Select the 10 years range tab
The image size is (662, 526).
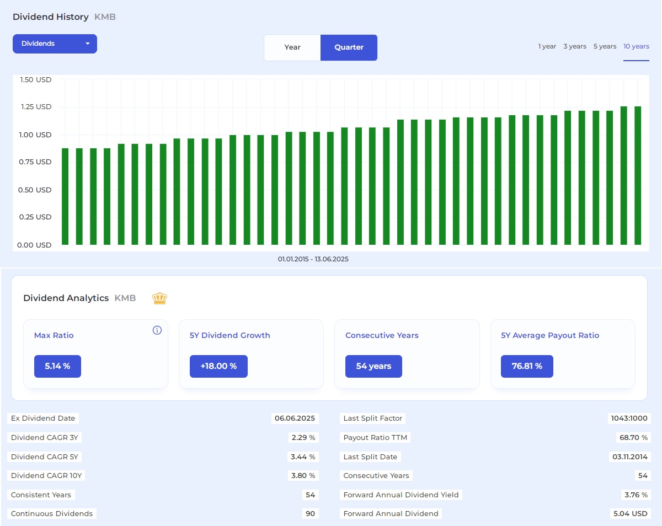pos(636,46)
